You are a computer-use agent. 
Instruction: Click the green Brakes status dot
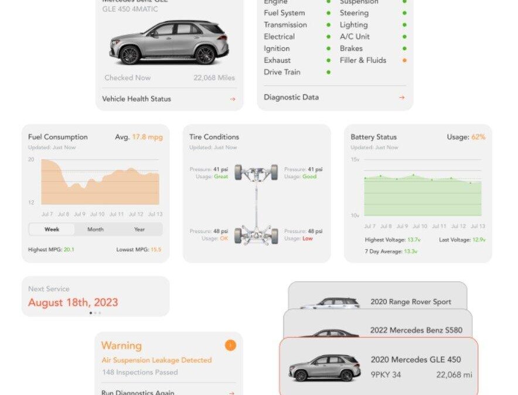tap(404, 49)
